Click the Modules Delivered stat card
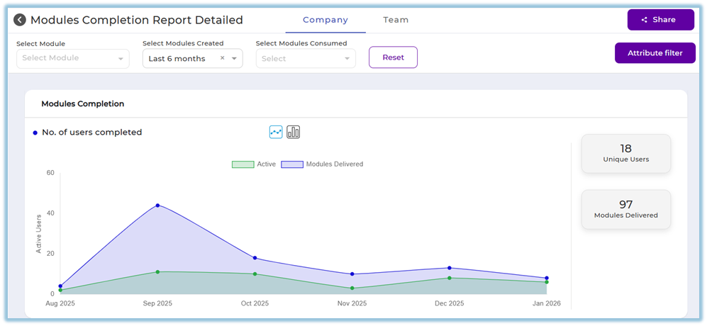The image size is (707, 326). [625, 209]
